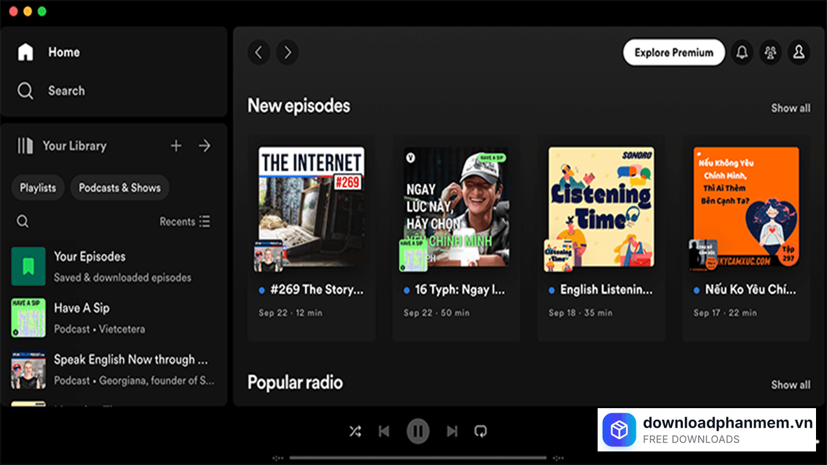
Task: Select the Playlists filter chip
Action: pos(37,187)
